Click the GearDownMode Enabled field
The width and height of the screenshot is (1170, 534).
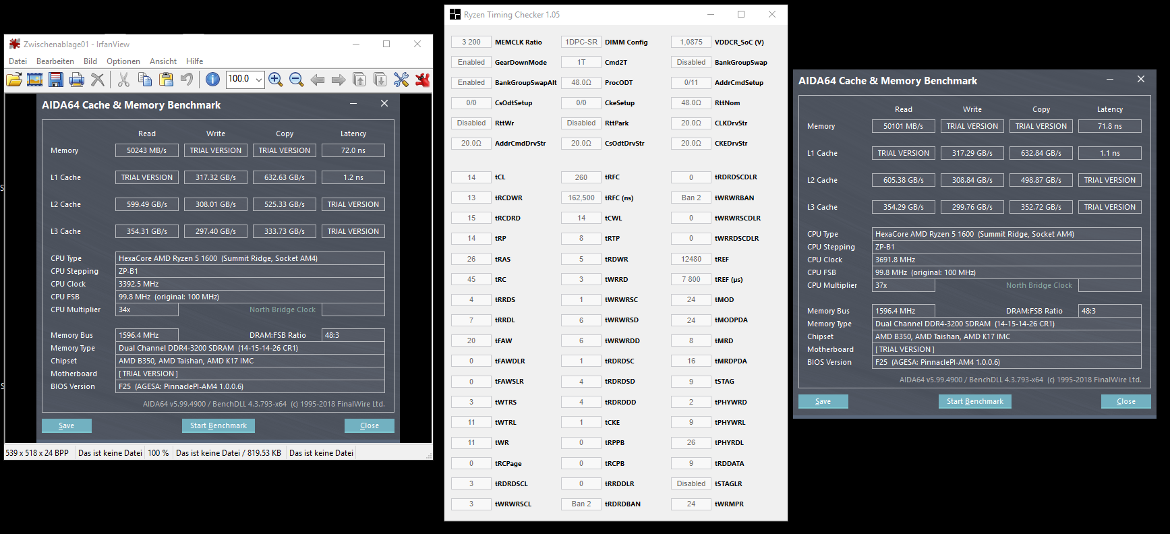pyautogui.click(x=471, y=62)
